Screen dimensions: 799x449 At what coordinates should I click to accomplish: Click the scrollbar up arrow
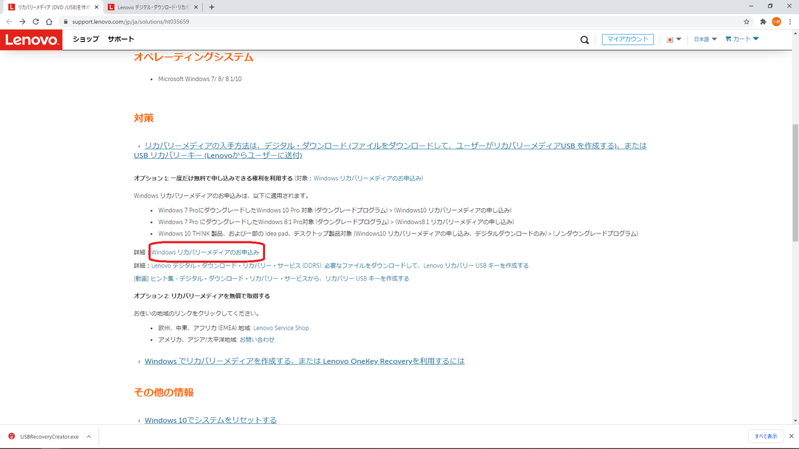click(795, 33)
